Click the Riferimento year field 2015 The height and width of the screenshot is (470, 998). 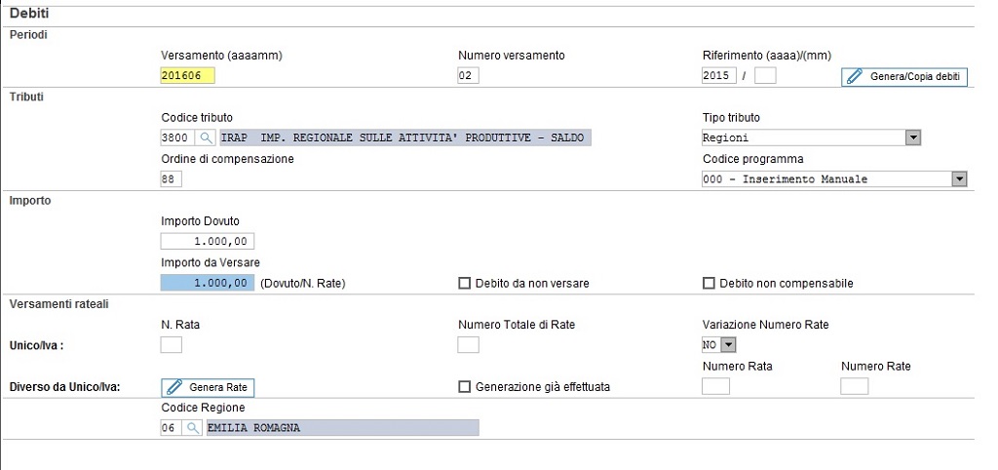pos(719,76)
